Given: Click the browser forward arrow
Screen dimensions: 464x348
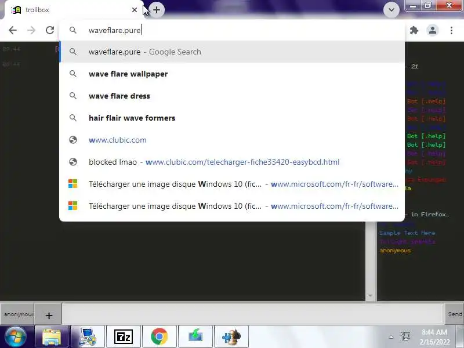Looking at the screenshot, I should pos(31,30).
